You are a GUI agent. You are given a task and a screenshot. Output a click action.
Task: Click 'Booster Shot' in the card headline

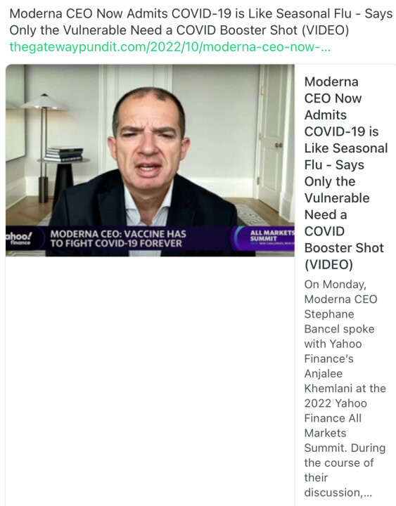pos(344,248)
